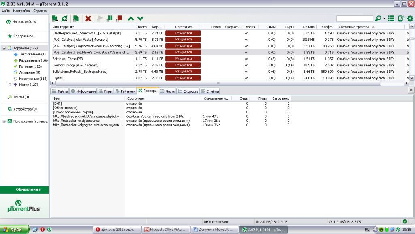Click the Add Torrent toolbar icon
The height and width of the screenshot is (234, 415).
[55, 19]
